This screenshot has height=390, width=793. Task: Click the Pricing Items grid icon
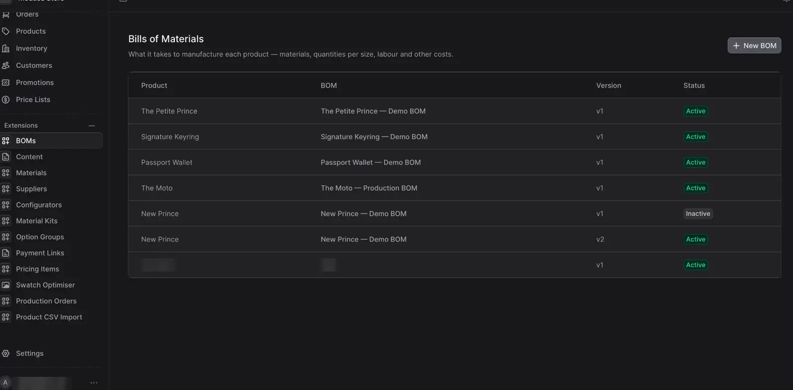pyautogui.click(x=5, y=269)
